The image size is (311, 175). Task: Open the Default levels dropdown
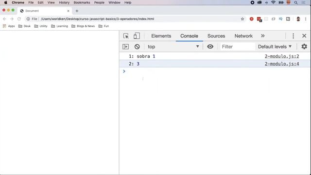(x=275, y=47)
